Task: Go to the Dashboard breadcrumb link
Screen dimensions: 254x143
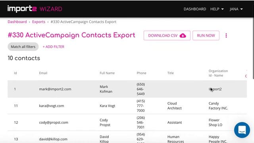Action: tap(17, 22)
